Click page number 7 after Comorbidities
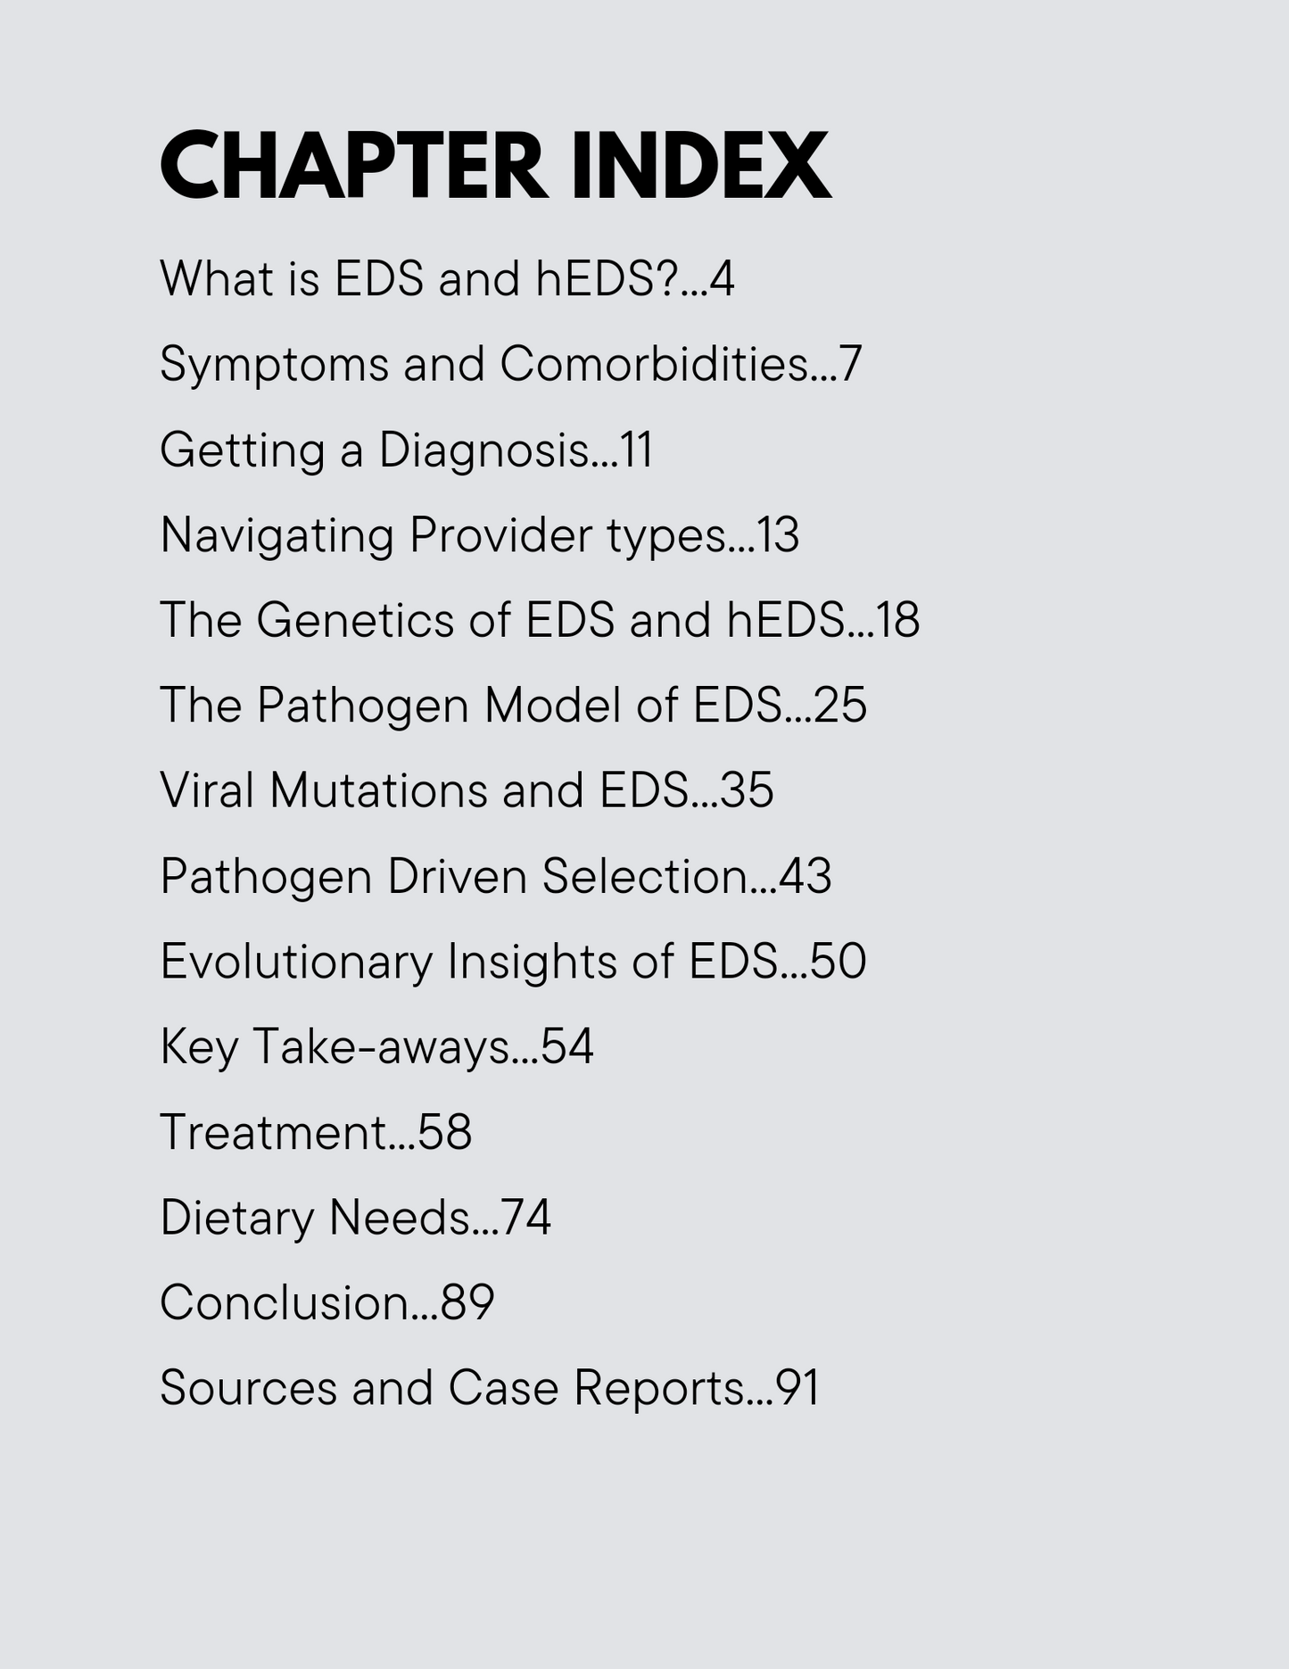This screenshot has width=1289, height=1669. point(850,364)
